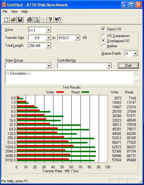Open the Help menu
The width and height of the screenshot is (144, 185).
(25, 12)
